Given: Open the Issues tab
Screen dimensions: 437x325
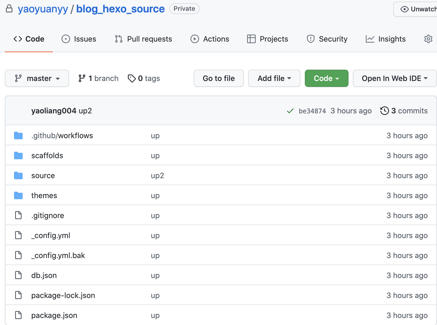Looking at the screenshot, I should 79,39.
